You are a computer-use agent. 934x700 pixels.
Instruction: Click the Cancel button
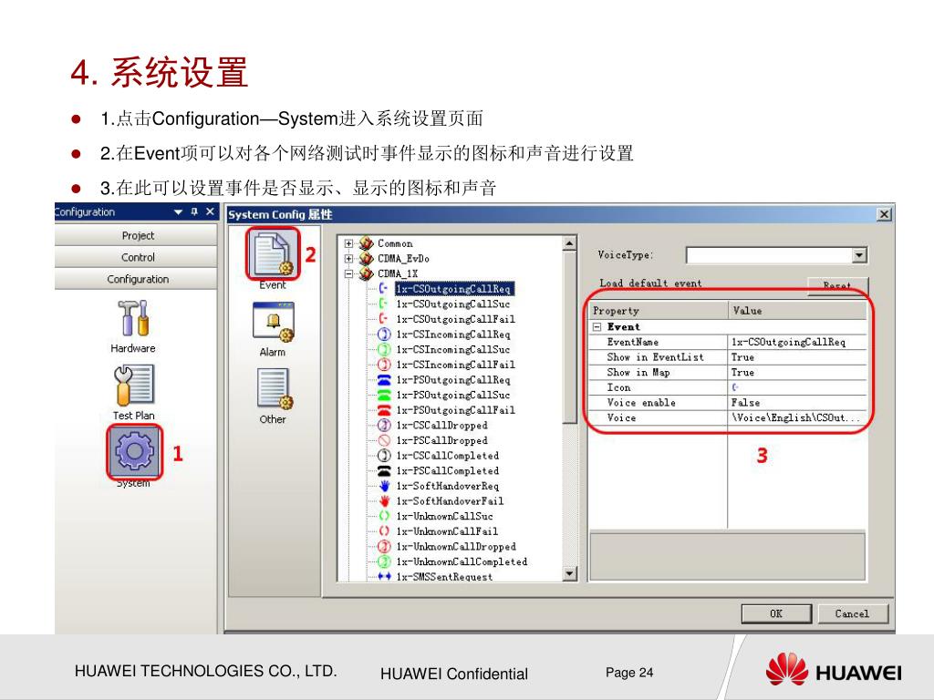coord(853,613)
